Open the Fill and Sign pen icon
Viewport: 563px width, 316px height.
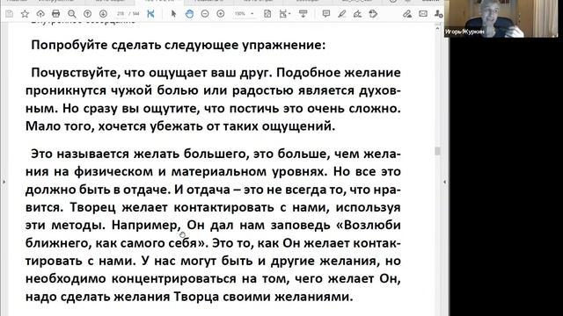pos(406,14)
